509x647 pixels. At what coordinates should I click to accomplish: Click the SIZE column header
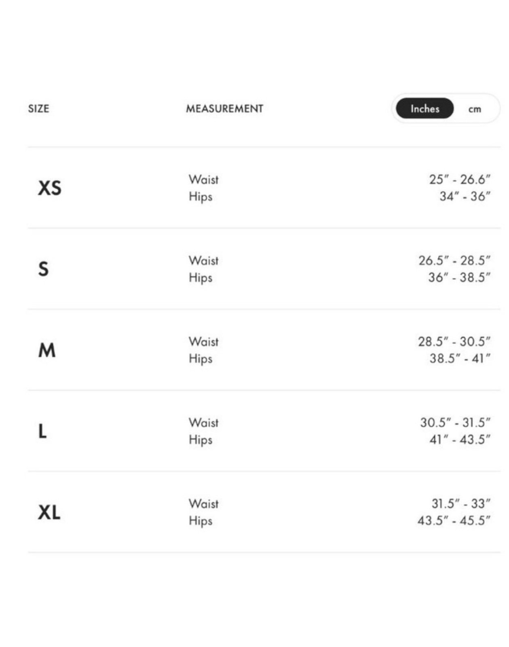39,108
